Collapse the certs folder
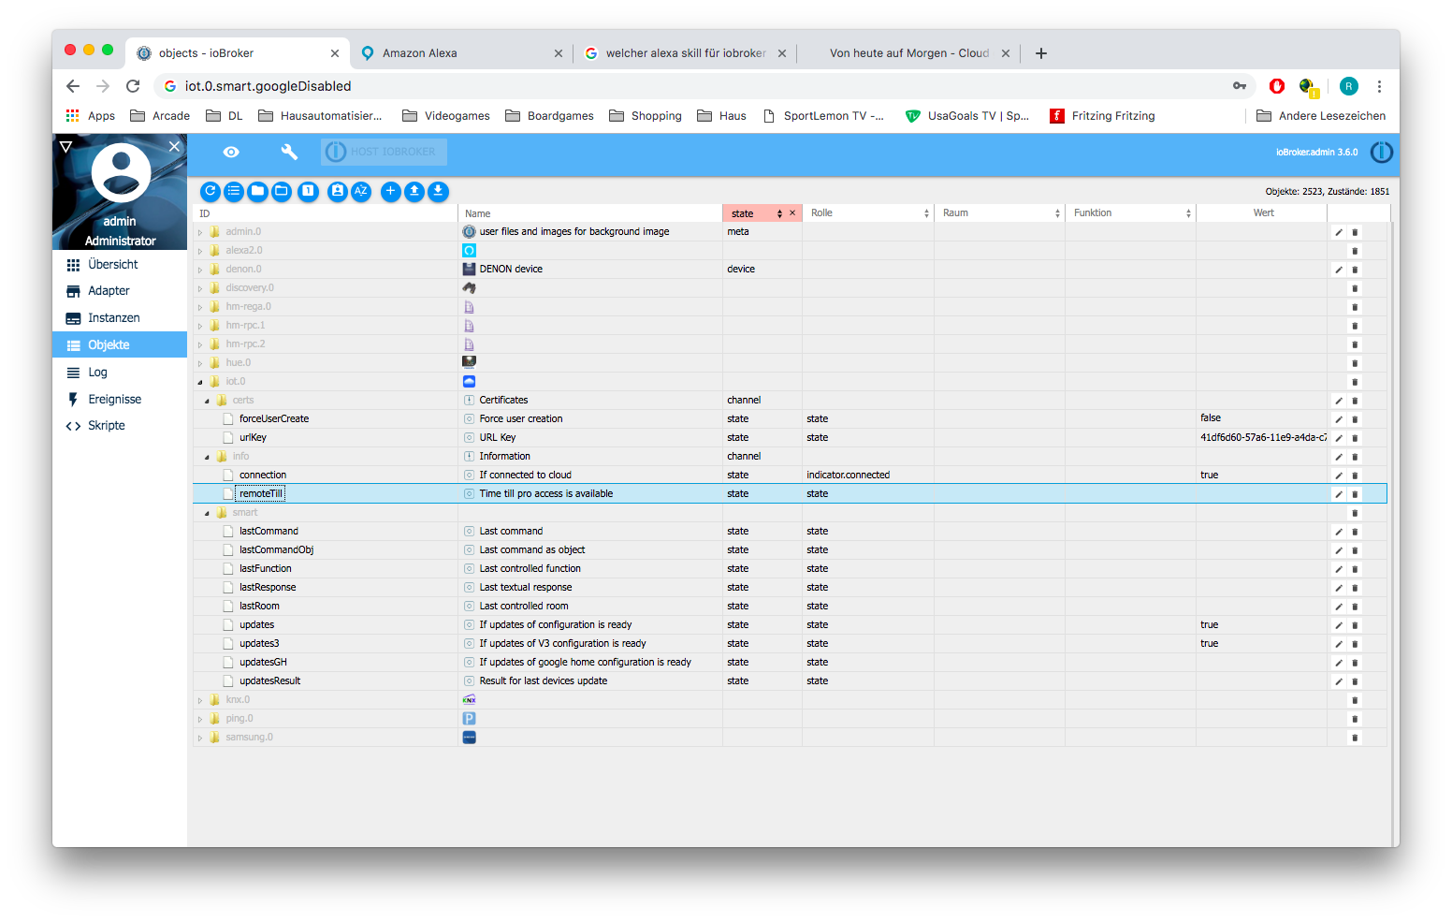Viewport: 1452px width, 922px height. [208, 401]
